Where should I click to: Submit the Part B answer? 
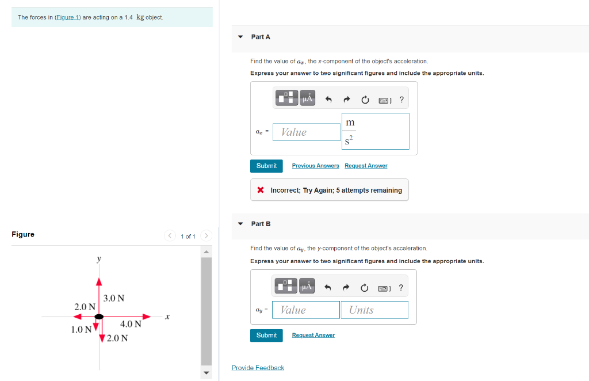[266, 336]
